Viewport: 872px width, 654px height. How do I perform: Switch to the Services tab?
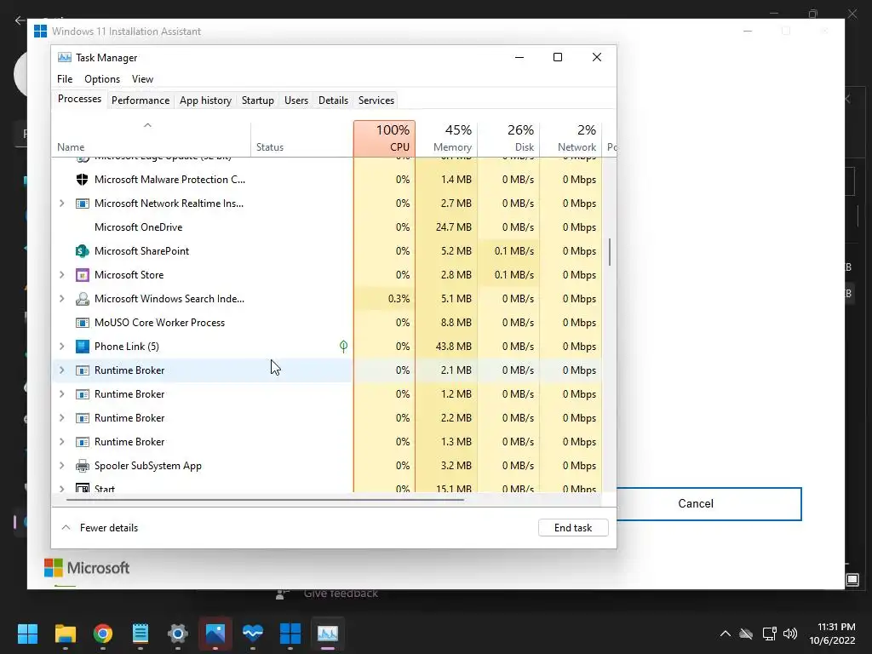pyautogui.click(x=376, y=100)
